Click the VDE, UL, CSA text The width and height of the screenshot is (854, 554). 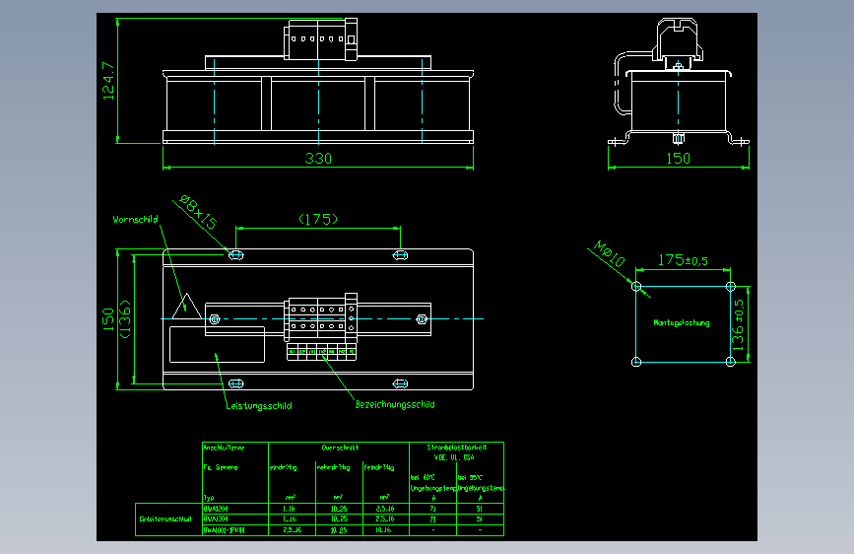[x=454, y=457]
